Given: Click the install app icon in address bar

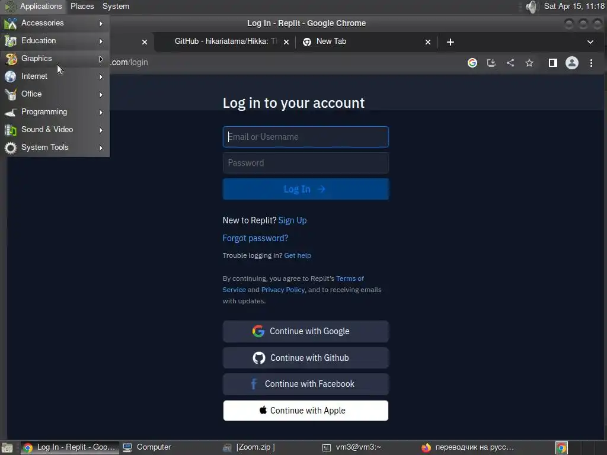Looking at the screenshot, I should (491, 63).
